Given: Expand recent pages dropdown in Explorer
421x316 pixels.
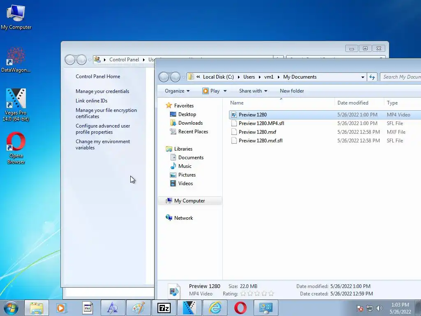Looking at the screenshot, I should click(x=183, y=77).
